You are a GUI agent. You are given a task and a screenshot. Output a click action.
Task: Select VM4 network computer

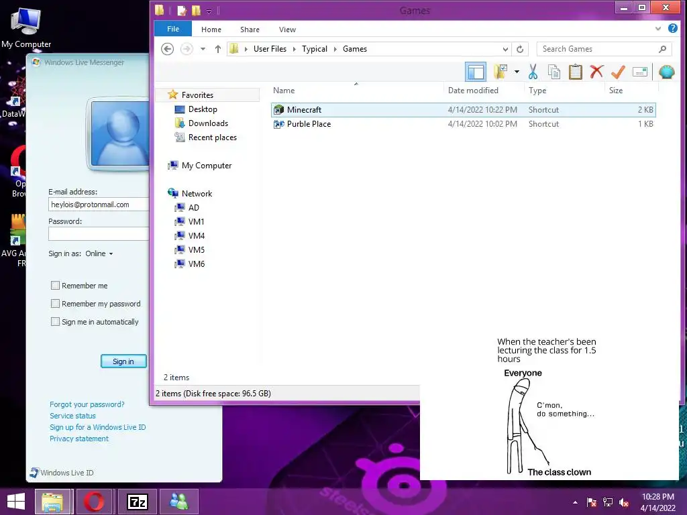pos(196,235)
